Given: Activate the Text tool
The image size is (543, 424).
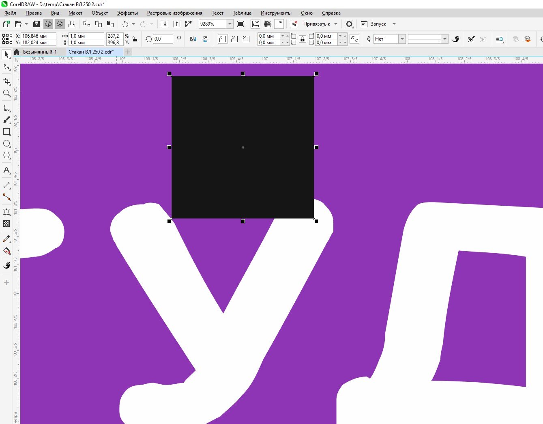Looking at the screenshot, I should coord(6,170).
